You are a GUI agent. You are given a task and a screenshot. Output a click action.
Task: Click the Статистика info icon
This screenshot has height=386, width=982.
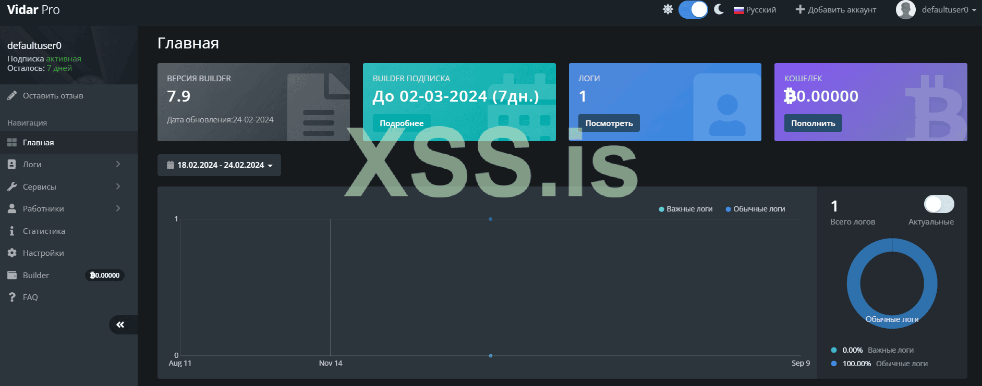(x=12, y=231)
